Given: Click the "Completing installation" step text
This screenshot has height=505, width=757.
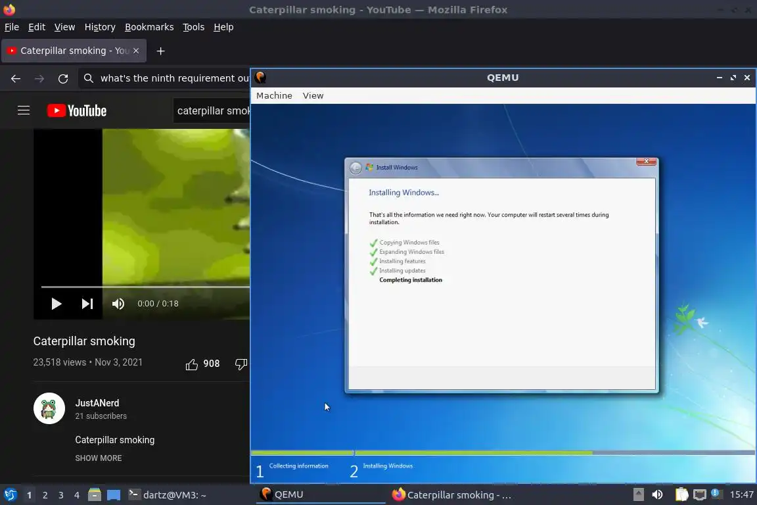Looking at the screenshot, I should click(x=410, y=280).
